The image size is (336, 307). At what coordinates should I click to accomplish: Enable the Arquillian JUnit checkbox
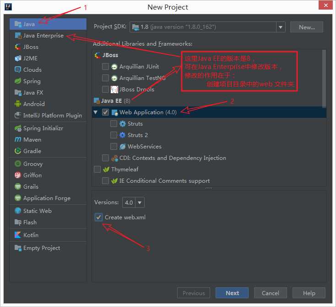(x=105, y=67)
